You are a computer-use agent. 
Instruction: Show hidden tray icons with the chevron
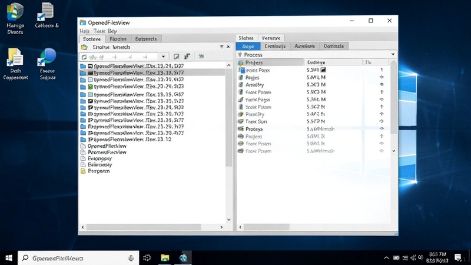(387, 258)
